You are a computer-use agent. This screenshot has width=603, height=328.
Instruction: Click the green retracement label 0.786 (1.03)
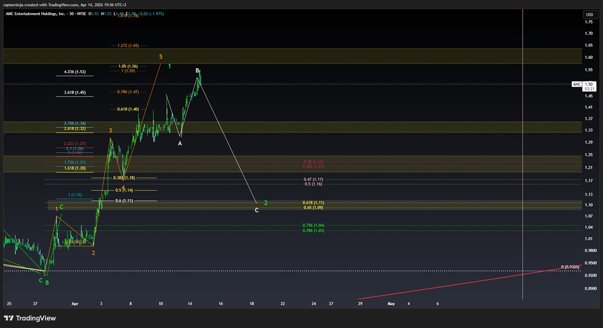pyautogui.click(x=313, y=230)
